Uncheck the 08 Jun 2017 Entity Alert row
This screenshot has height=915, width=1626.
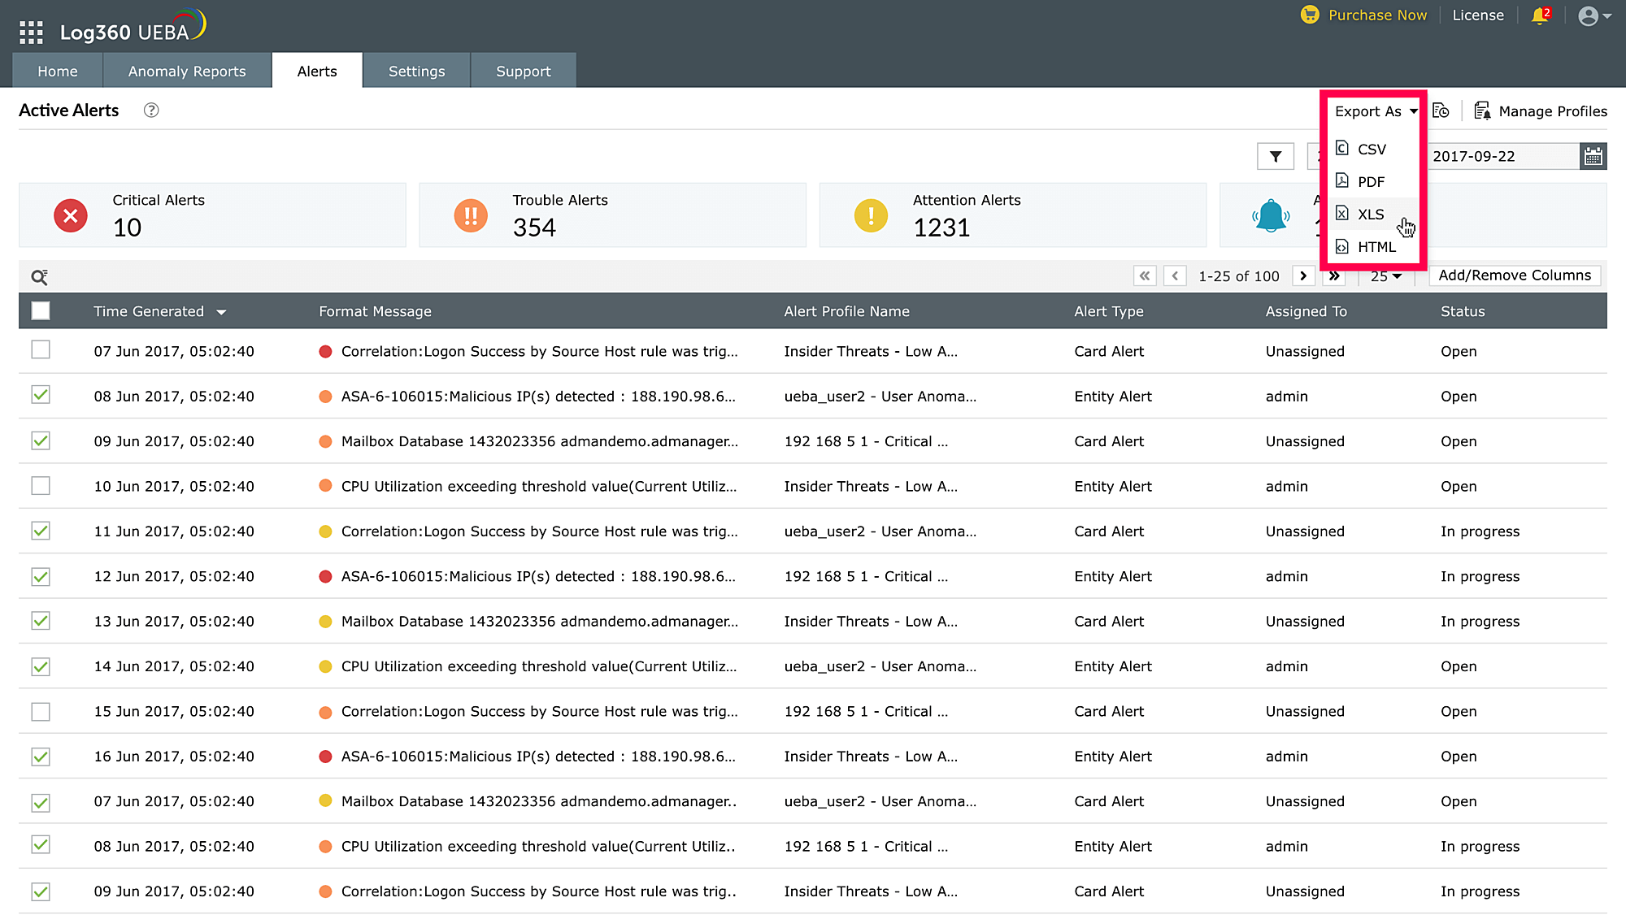pyautogui.click(x=41, y=396)
